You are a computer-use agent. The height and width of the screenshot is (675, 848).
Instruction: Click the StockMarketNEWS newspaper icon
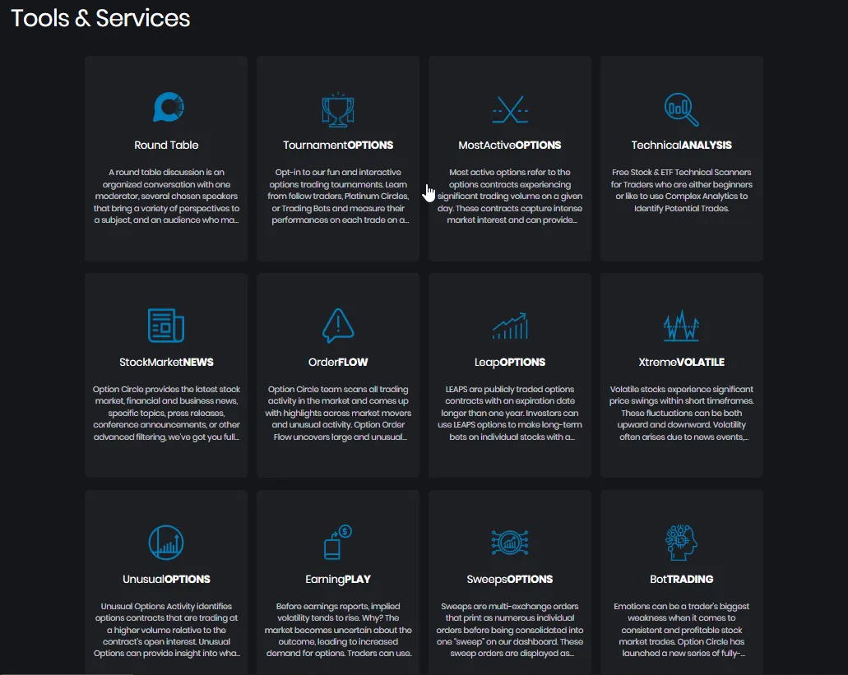tap(166, 326)
